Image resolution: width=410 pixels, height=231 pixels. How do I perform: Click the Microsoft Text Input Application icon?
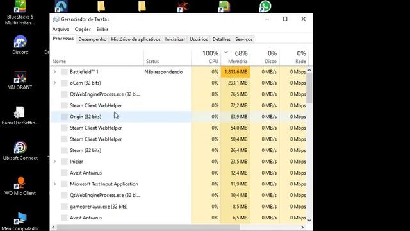[x=64, y=184]
